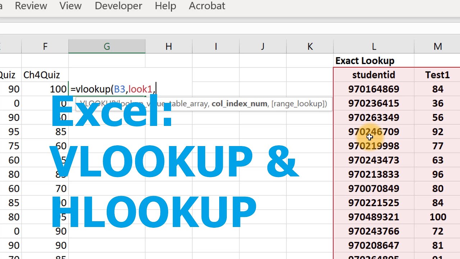Select Test1 score 56
The width and height of the screenshot is (460, 259).
437,117
